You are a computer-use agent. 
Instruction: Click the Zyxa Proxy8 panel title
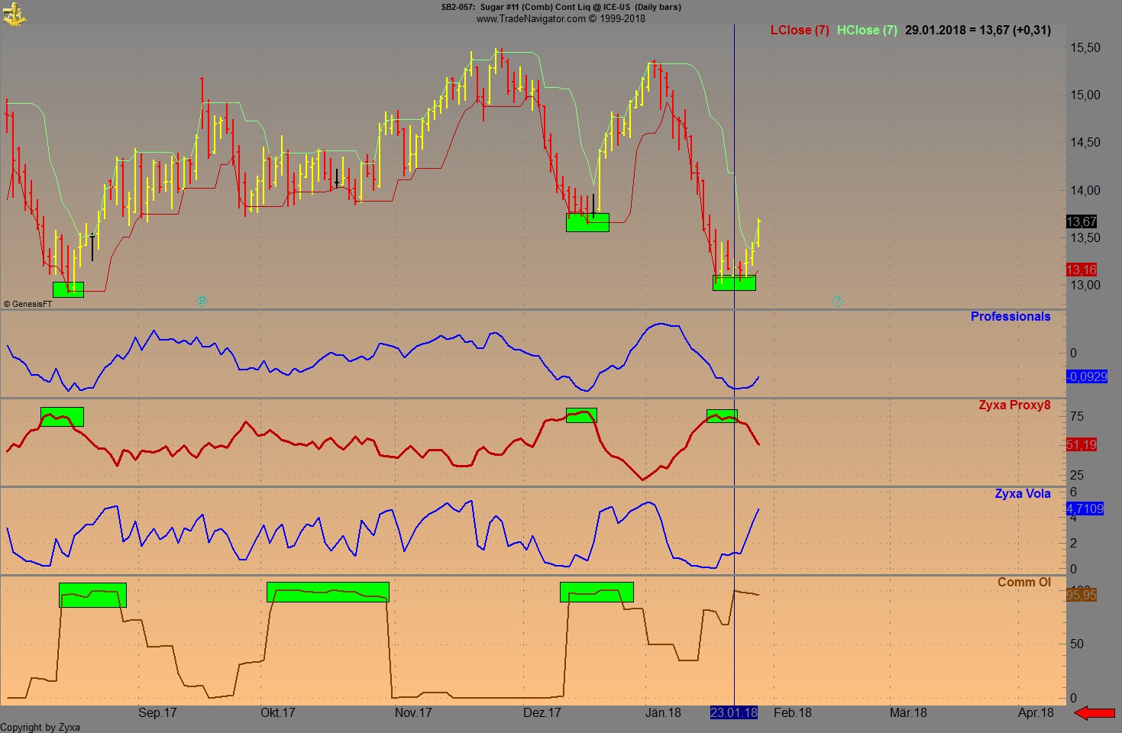point(1015,405)
